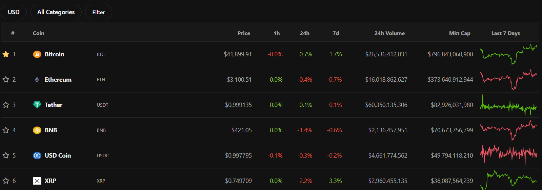Star the XRP row as favorite
This screenshot has height=190, width=542.
[x=6, y=181]
